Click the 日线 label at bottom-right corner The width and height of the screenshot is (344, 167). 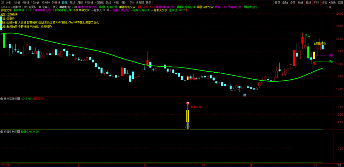pyautogui.click(x=338, y=165)
